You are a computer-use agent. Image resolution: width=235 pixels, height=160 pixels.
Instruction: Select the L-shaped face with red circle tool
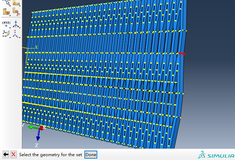coord(16,3)
